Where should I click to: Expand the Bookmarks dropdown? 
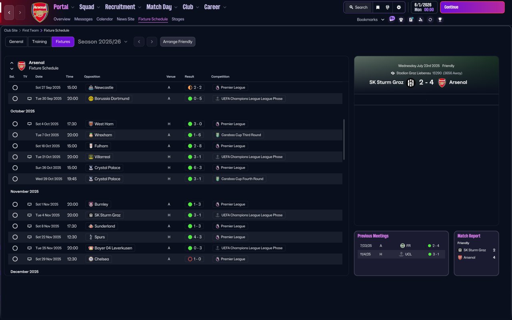[370, 20]
